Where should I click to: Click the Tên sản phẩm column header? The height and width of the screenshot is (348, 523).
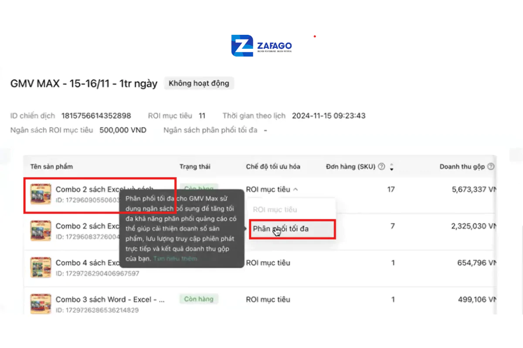pos(51,167)
